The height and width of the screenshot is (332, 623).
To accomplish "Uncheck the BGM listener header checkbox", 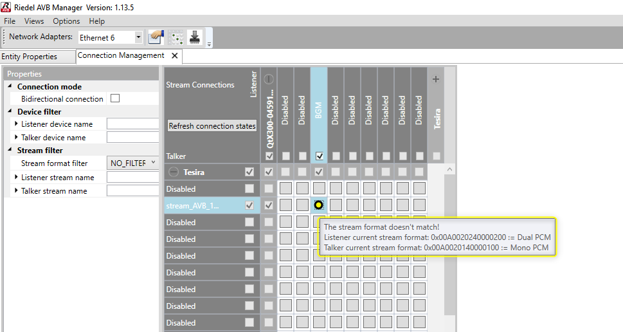I will pos(320,156).
